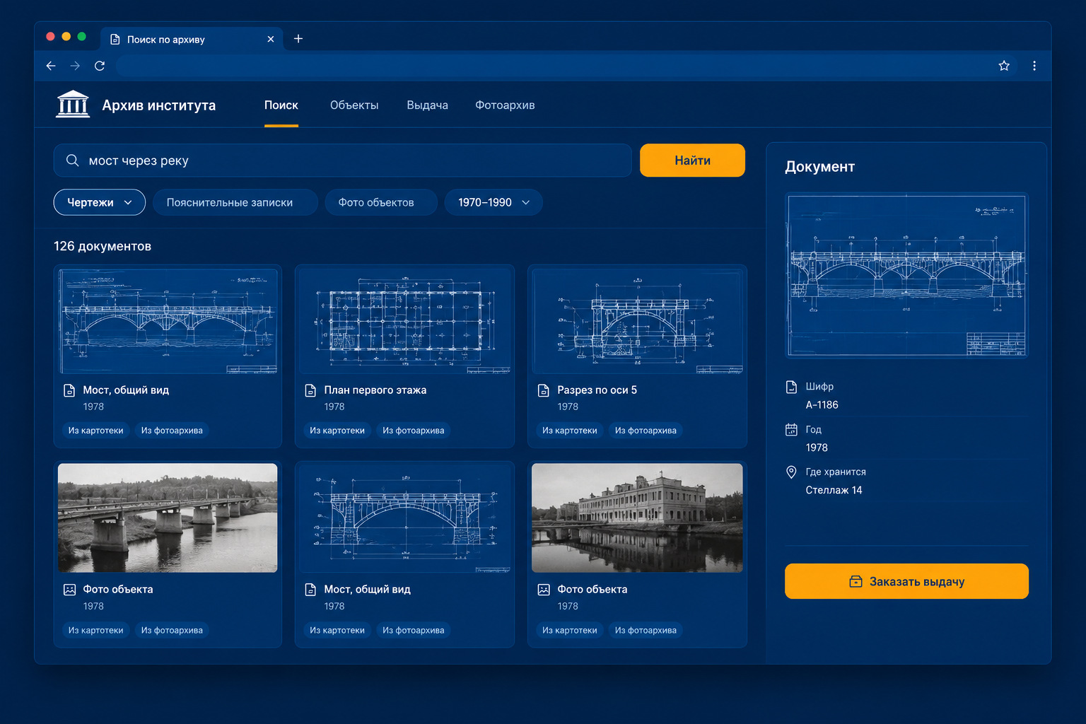Open the 'Объекты' navigation tab
This screenshot has width=1086, height=724.
(x=354, y=105)
